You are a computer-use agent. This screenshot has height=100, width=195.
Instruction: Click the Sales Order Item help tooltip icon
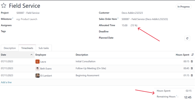118,18
